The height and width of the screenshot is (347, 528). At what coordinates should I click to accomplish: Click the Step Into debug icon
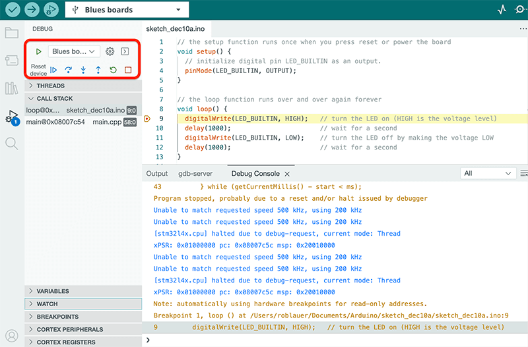(83, 70)
